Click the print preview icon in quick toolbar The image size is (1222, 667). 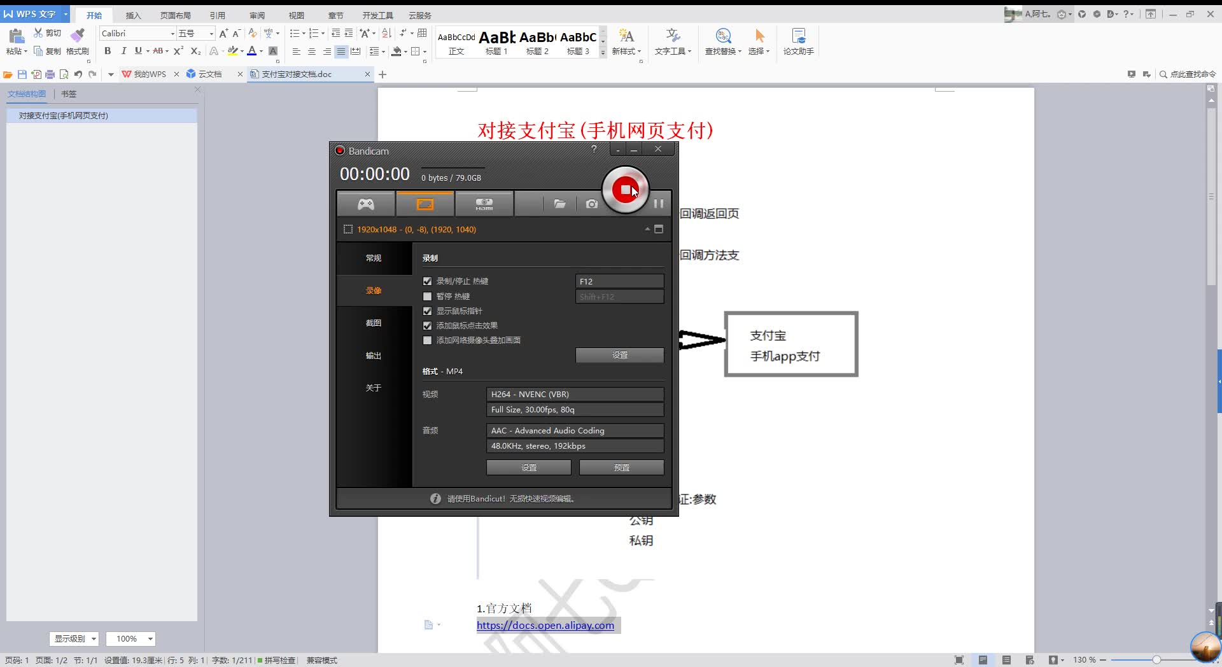coord(64,74)
